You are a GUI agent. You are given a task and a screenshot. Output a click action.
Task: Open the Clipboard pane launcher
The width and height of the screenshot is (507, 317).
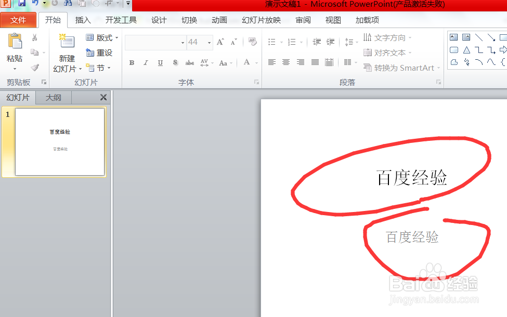(44, 82)
